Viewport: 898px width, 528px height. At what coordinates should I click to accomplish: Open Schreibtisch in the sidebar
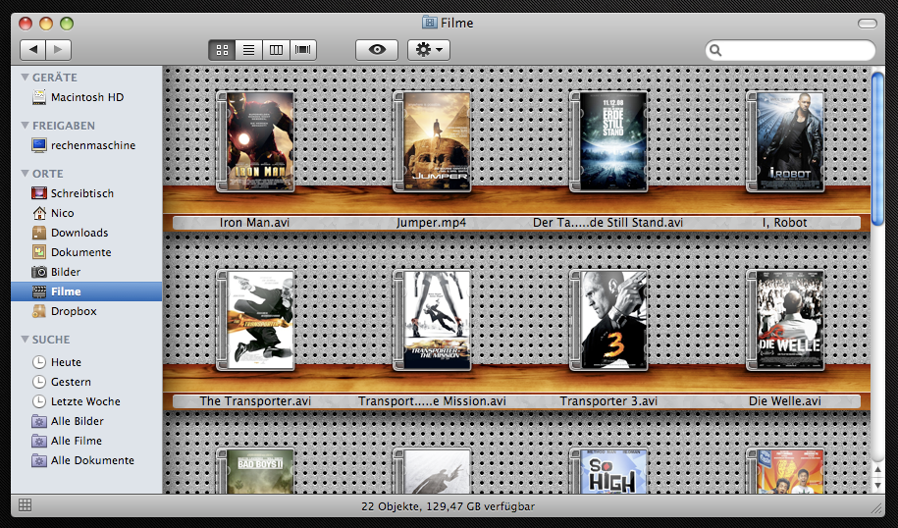[x=86, y=193]
